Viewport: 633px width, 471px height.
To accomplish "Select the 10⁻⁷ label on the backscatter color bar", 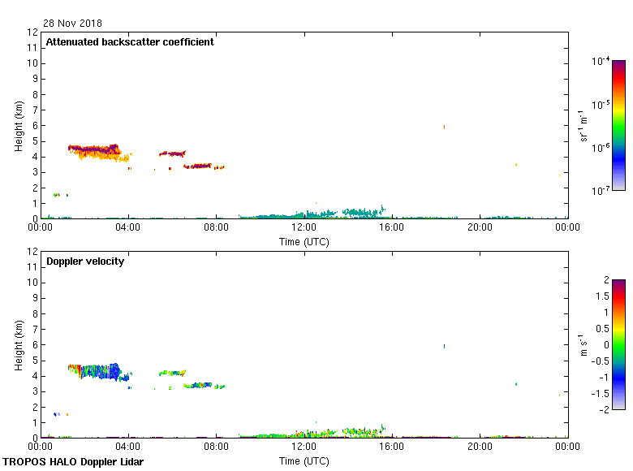I will [x=601, y=191].
